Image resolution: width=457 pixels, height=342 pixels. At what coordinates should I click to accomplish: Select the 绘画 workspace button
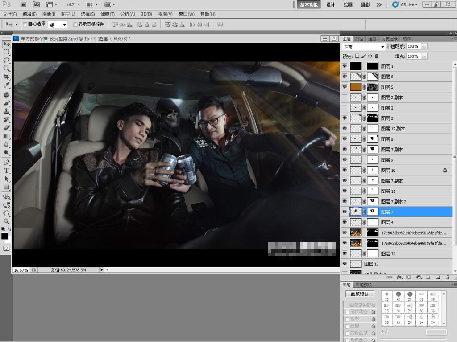pyautogui.click(x=348, y=4)
